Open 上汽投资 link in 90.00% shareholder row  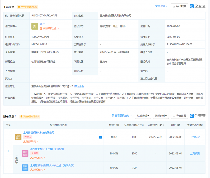click(x=195, y=153)
